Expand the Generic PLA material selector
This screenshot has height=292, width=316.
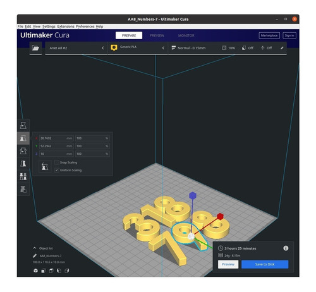coord(138,48)
